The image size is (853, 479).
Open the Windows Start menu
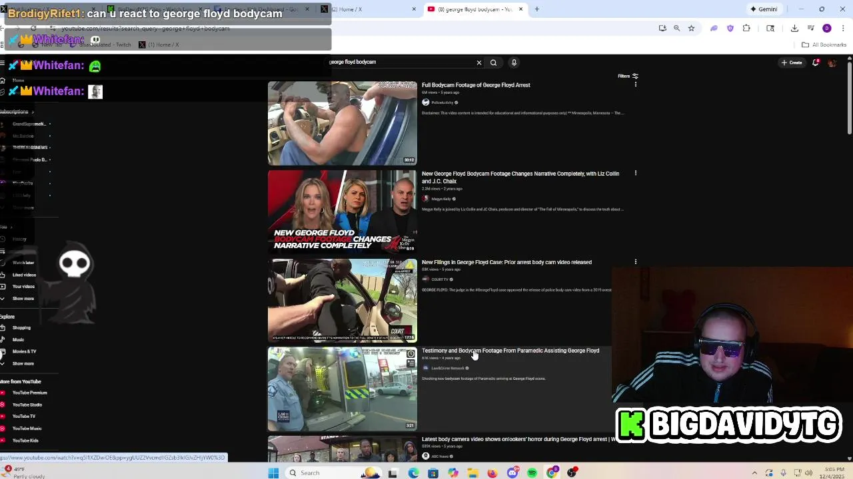point(273,473)
